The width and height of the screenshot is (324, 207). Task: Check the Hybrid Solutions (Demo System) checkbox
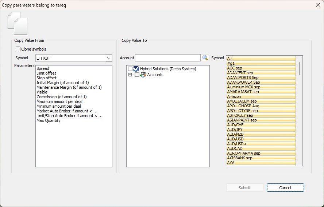point(130,69)
